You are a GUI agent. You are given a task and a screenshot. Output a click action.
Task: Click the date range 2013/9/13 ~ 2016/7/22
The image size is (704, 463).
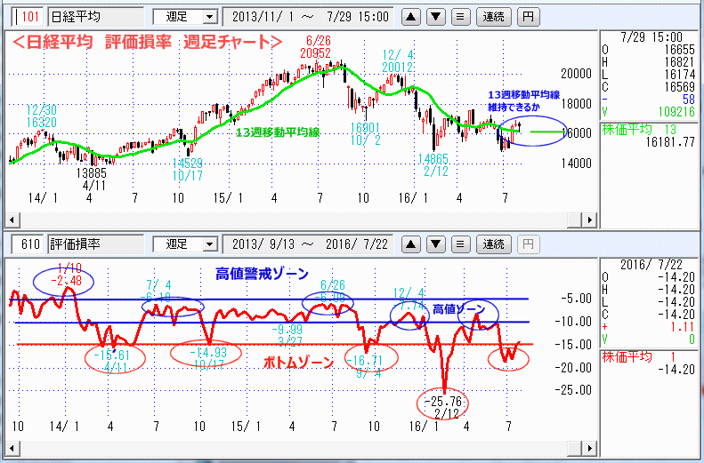[308, 244]
